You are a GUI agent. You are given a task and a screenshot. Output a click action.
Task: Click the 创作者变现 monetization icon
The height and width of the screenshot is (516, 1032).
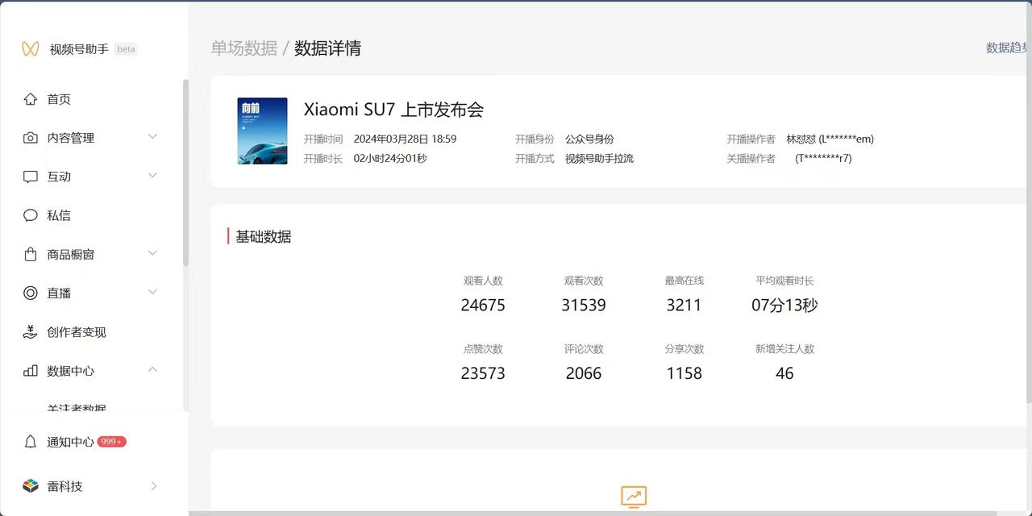(x=31, y=331)
